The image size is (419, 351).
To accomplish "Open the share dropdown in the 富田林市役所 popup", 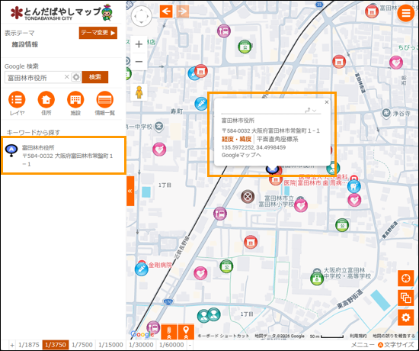I will tap(311, 110).
